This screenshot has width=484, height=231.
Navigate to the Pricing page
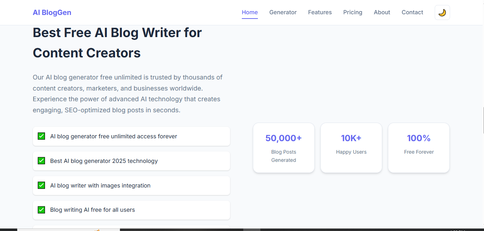pos(353,12)
